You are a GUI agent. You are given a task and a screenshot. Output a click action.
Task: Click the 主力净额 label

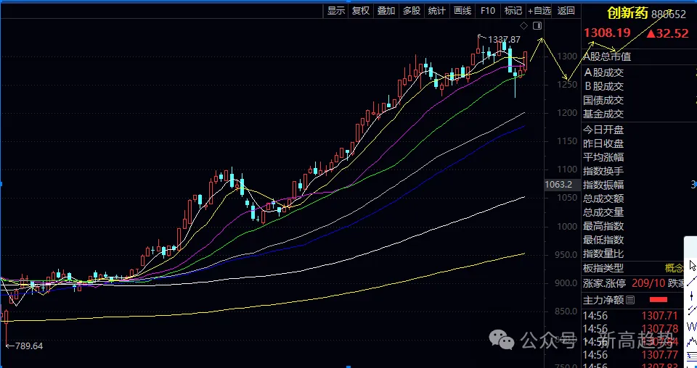coord(603,300)
